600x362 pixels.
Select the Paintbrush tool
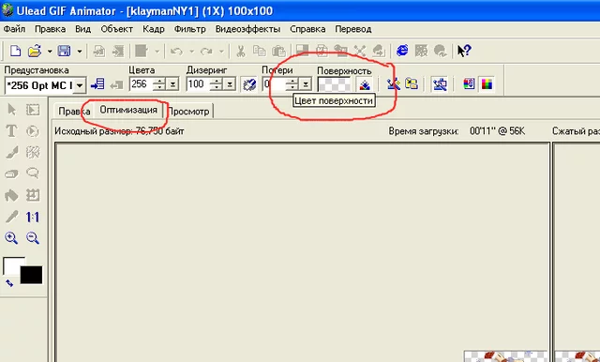(x=12, y=152)
